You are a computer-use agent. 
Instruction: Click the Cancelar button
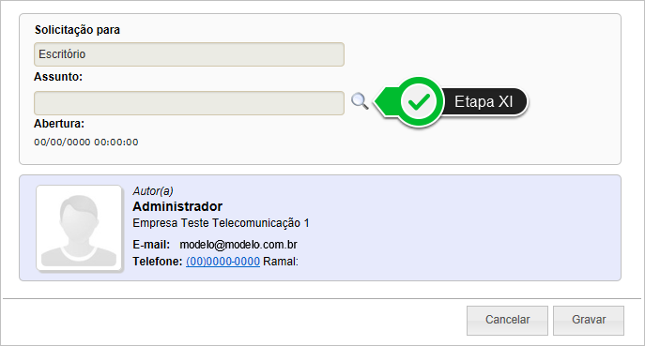tap(507, 320)
